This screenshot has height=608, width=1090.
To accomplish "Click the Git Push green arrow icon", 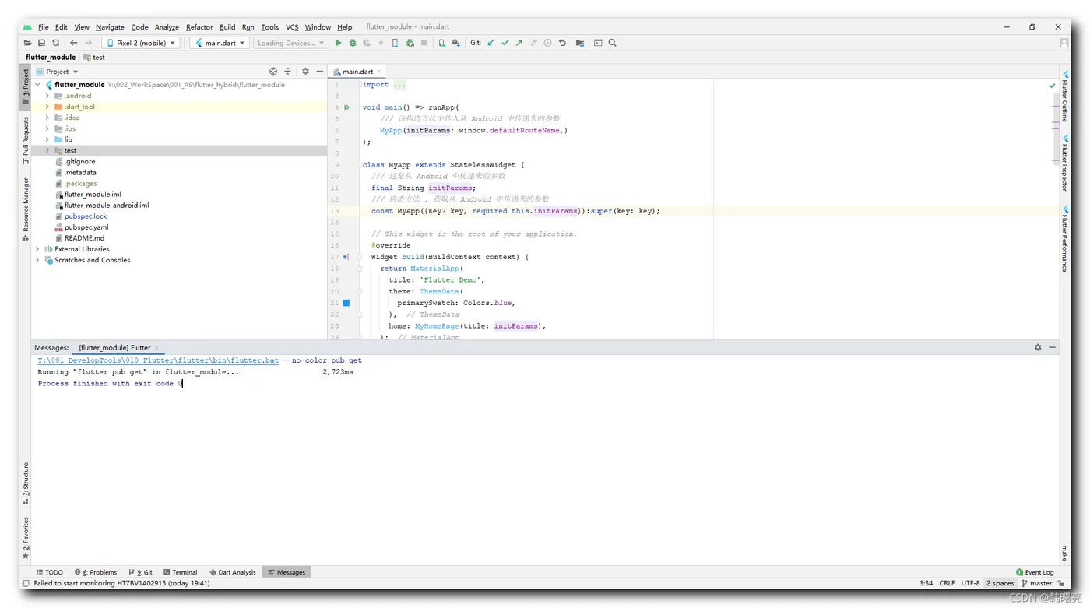I will (519, 43).
